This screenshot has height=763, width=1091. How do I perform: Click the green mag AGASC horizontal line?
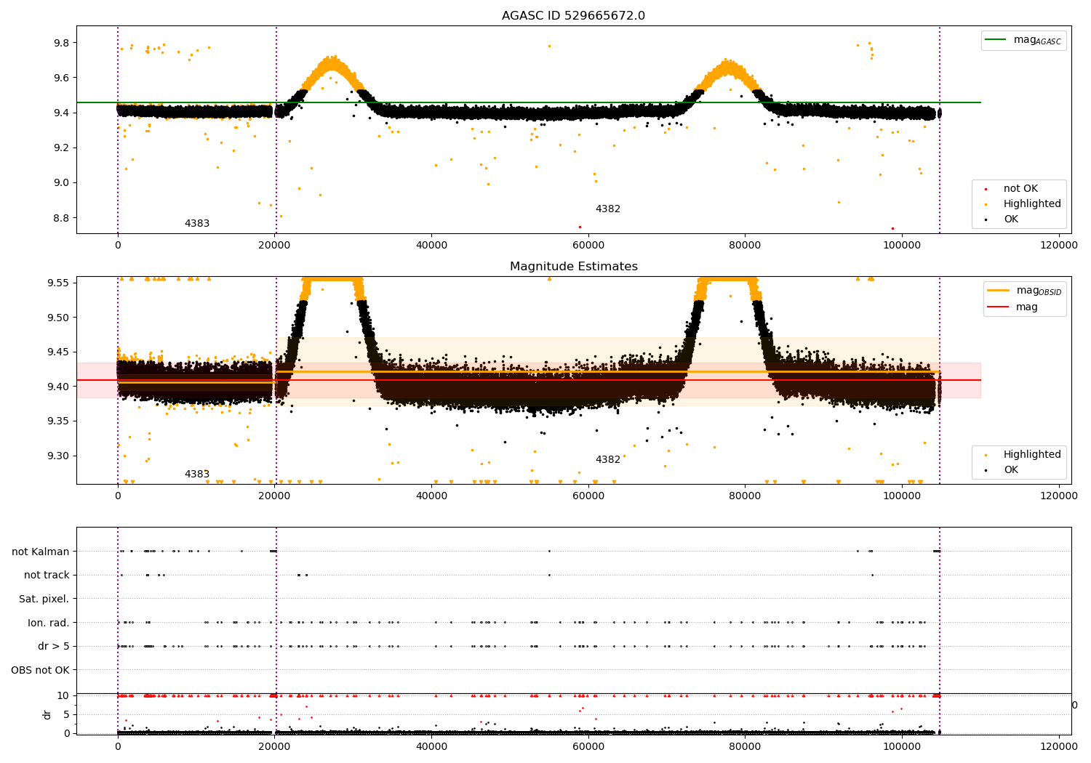pyautogui.click(x=529, y=102)
